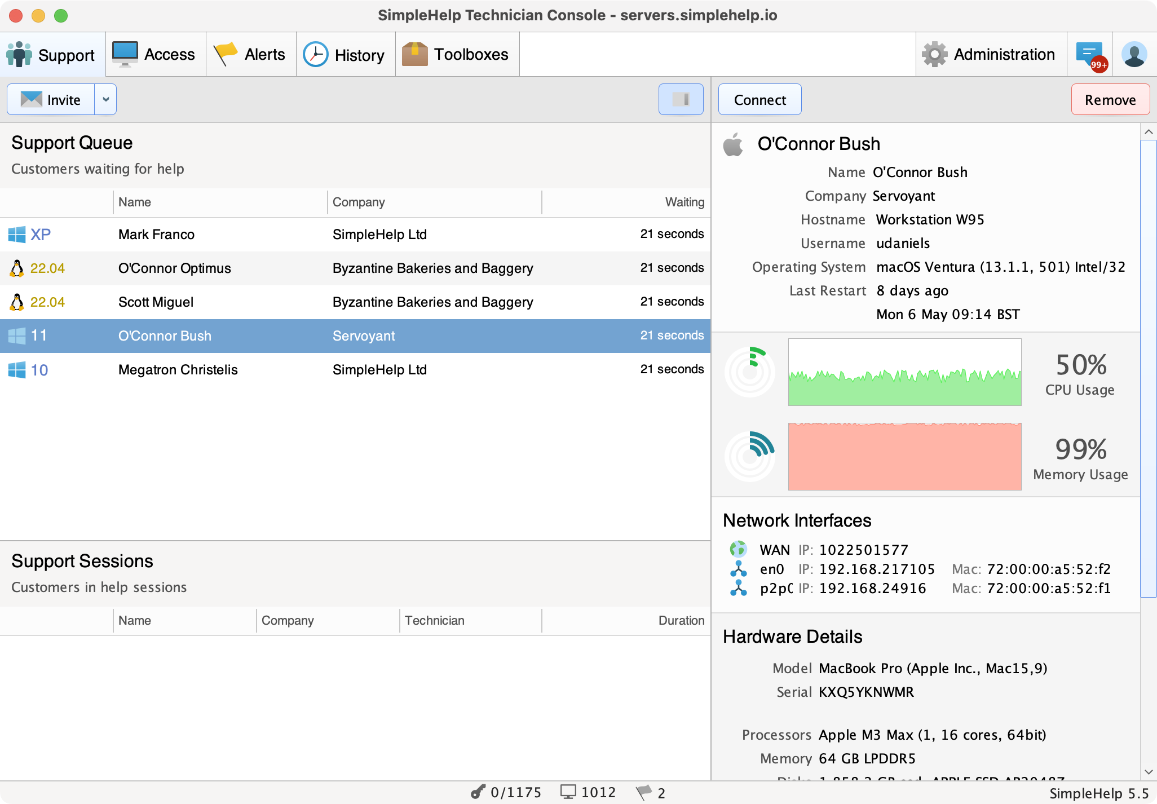Click the Invite button
The width and height of the screenshot is (1157, 804).
tap(51, 100)
